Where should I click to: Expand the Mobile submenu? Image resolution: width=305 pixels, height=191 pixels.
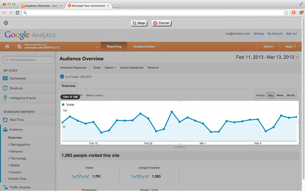tap(15, 165)
